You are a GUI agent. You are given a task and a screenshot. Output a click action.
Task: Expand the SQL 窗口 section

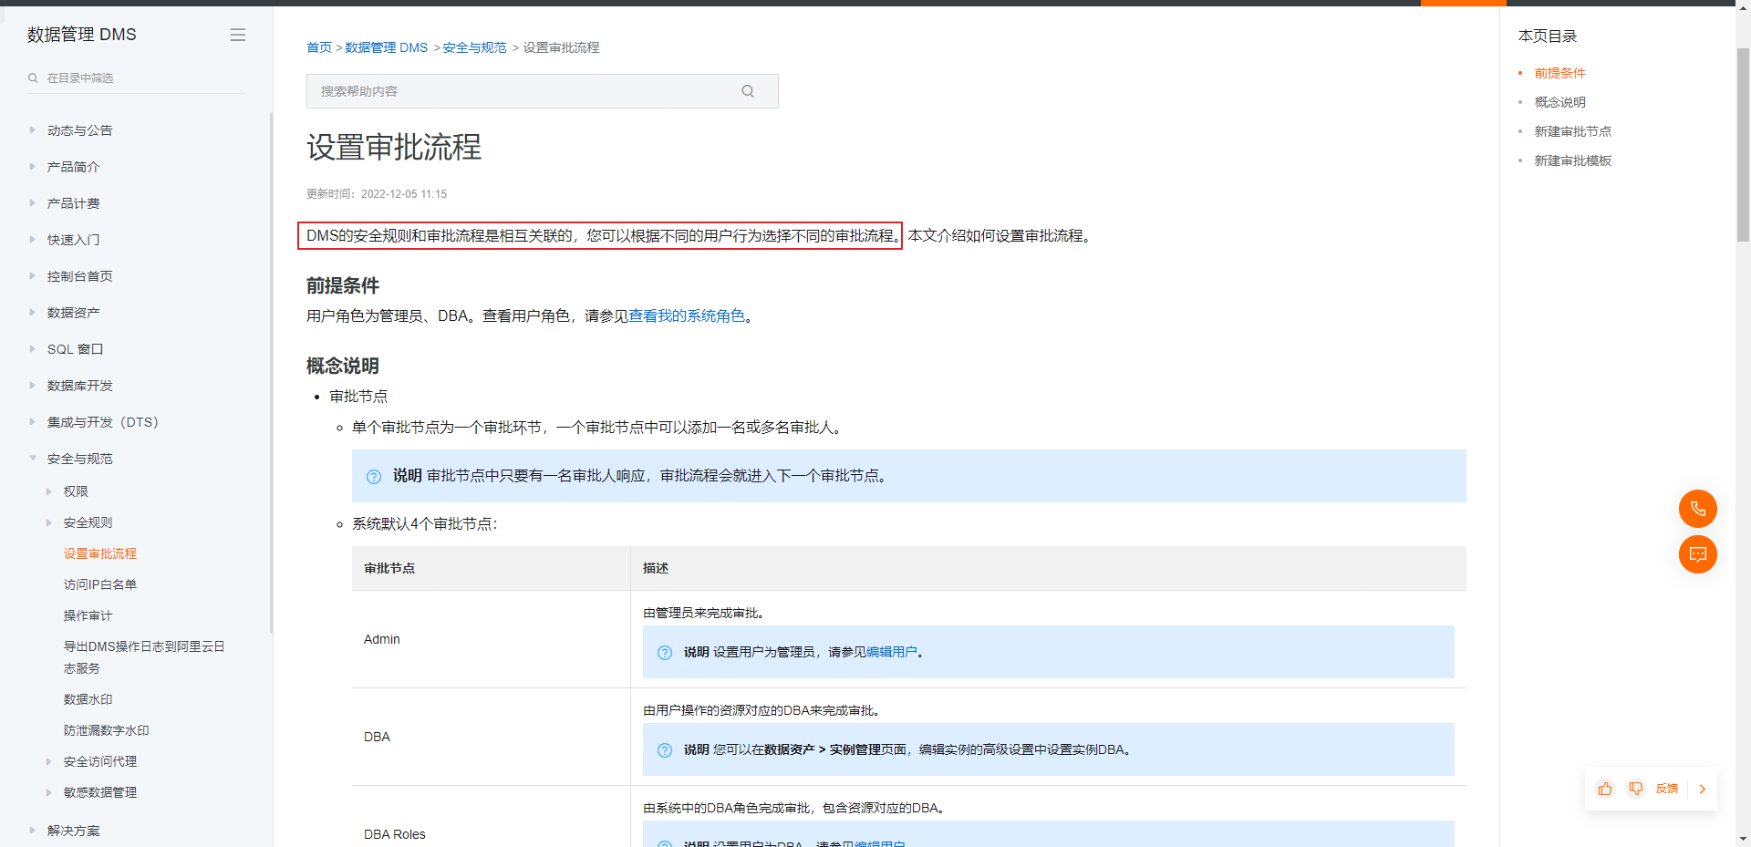click(x=33, y=349)
